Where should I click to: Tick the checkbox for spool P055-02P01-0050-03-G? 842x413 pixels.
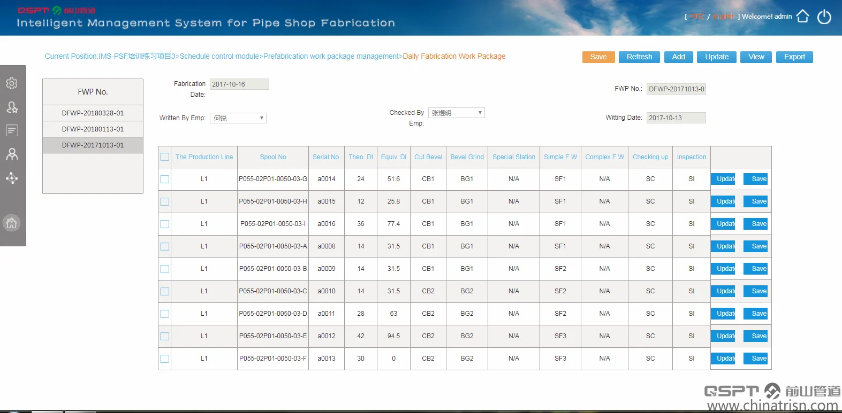165,180
